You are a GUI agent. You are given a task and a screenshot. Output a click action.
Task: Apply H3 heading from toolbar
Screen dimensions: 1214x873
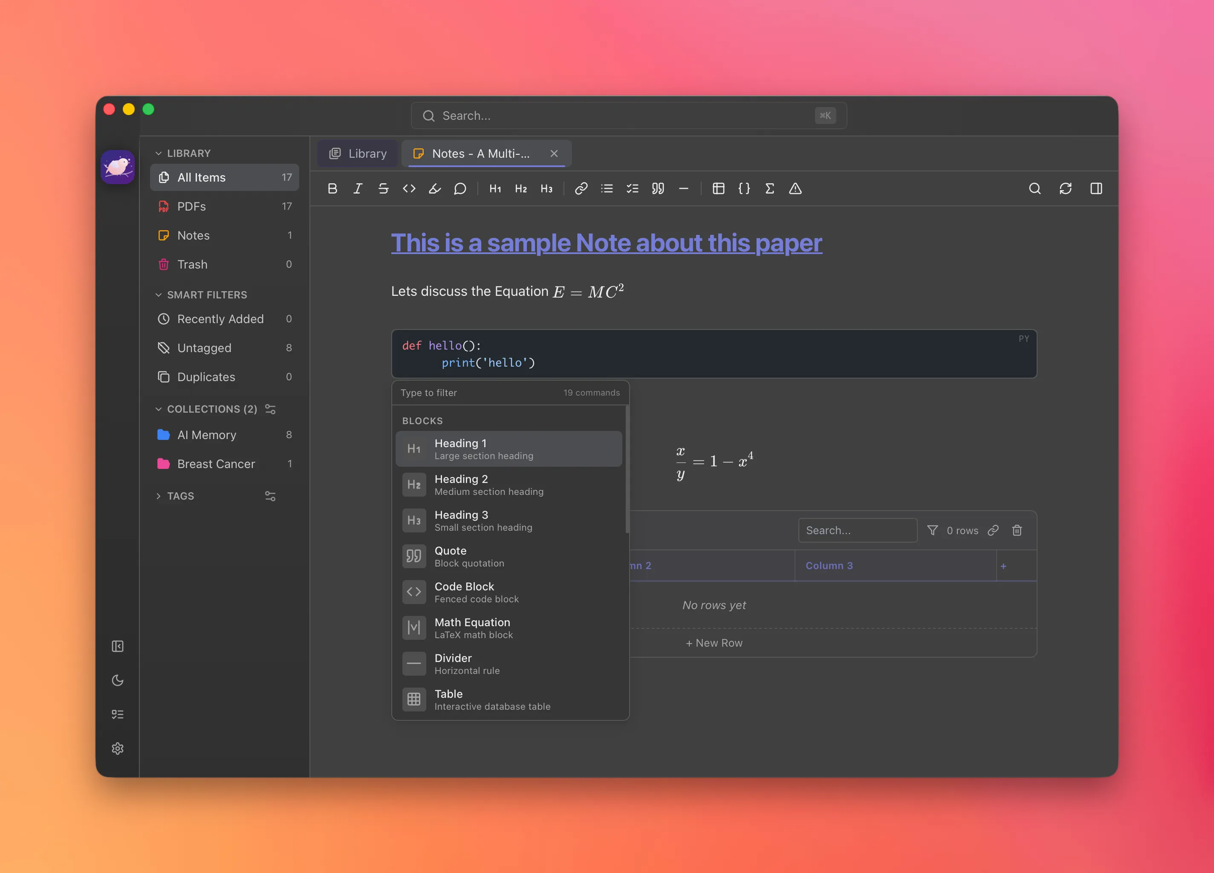click(x=546, y=188)
